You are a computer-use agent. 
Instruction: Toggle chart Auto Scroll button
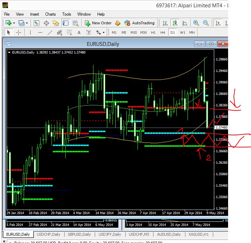click(x=218, y=23)
